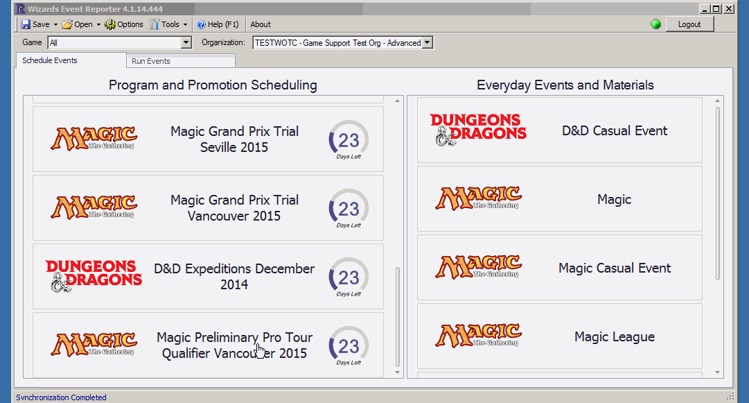This screenshot has width=749, height=403.
Task: Click the Wizards Event Reporter title bar icon
Action: 21,8
